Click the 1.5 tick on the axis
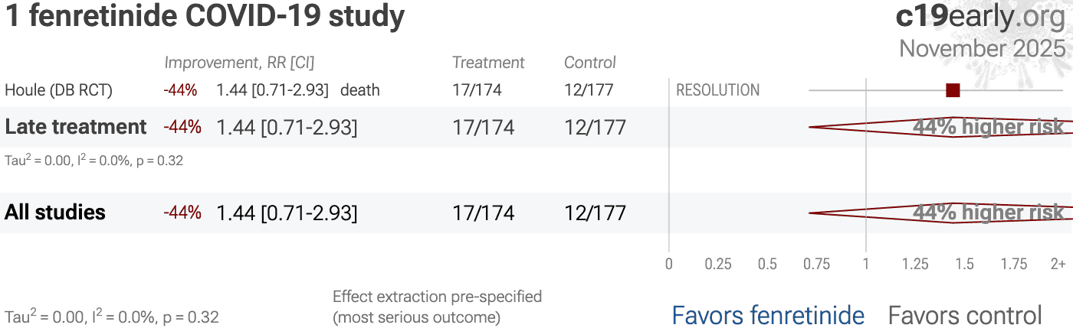The height and width of the screenshot is (328, 1073). (964, 265)
